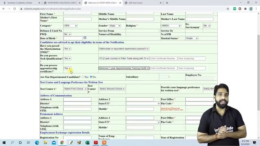The image size is (260, 146).
Task: Open the Religion dropdown showing HINDU
Action: [x=171, y=26]
